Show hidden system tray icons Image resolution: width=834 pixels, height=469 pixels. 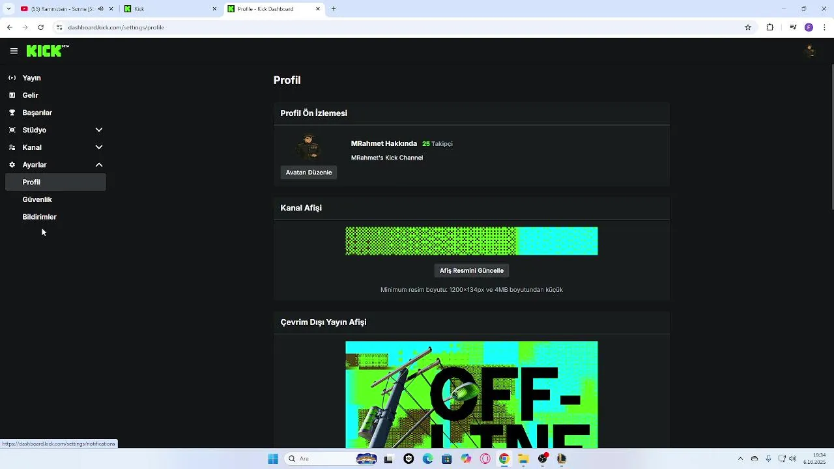(x=740, y=459)
